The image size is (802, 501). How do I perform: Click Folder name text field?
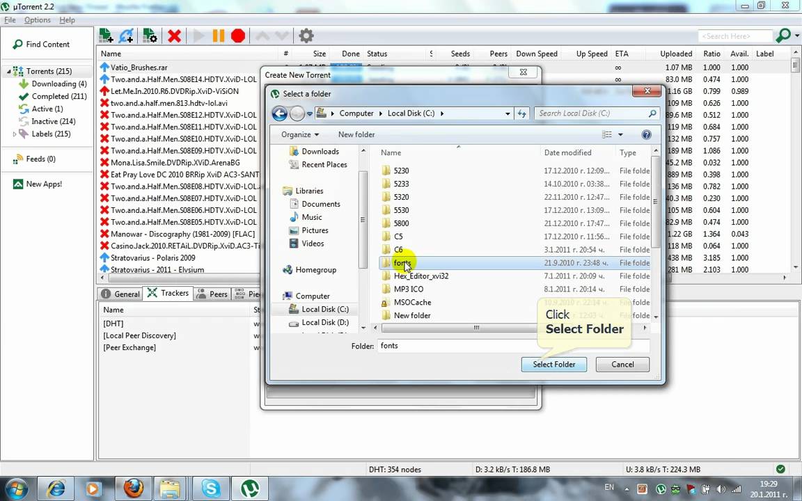tap(514, 346)
